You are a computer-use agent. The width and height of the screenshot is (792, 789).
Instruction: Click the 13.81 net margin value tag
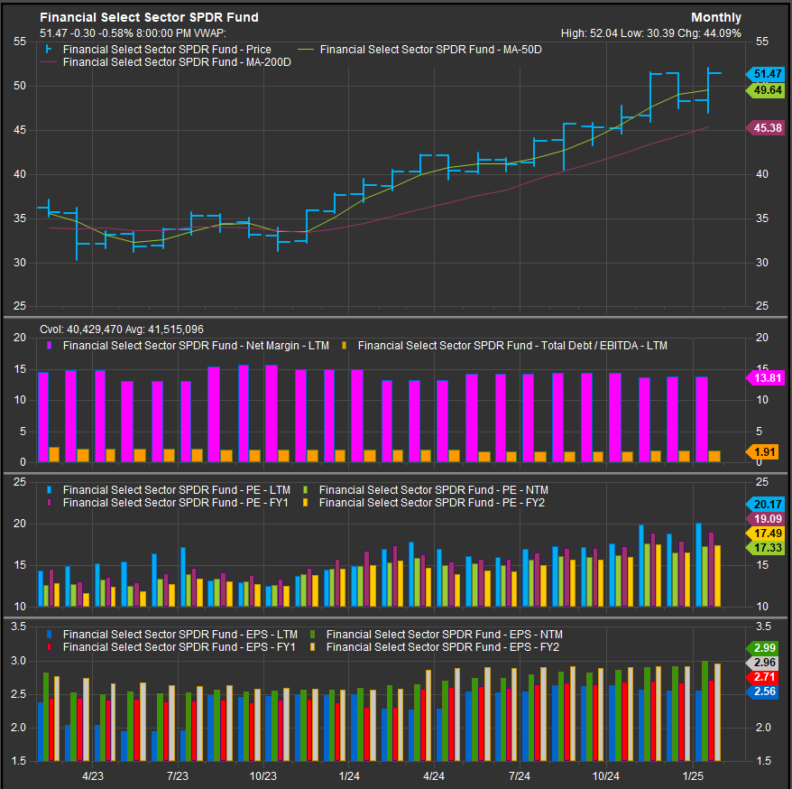click(x=765, y=377)
